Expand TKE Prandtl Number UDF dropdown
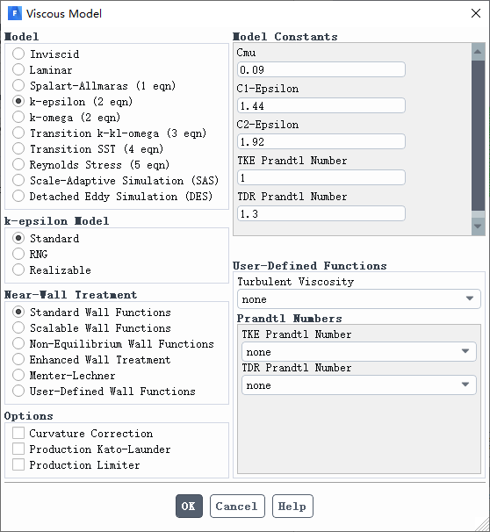 coord(358,351)
